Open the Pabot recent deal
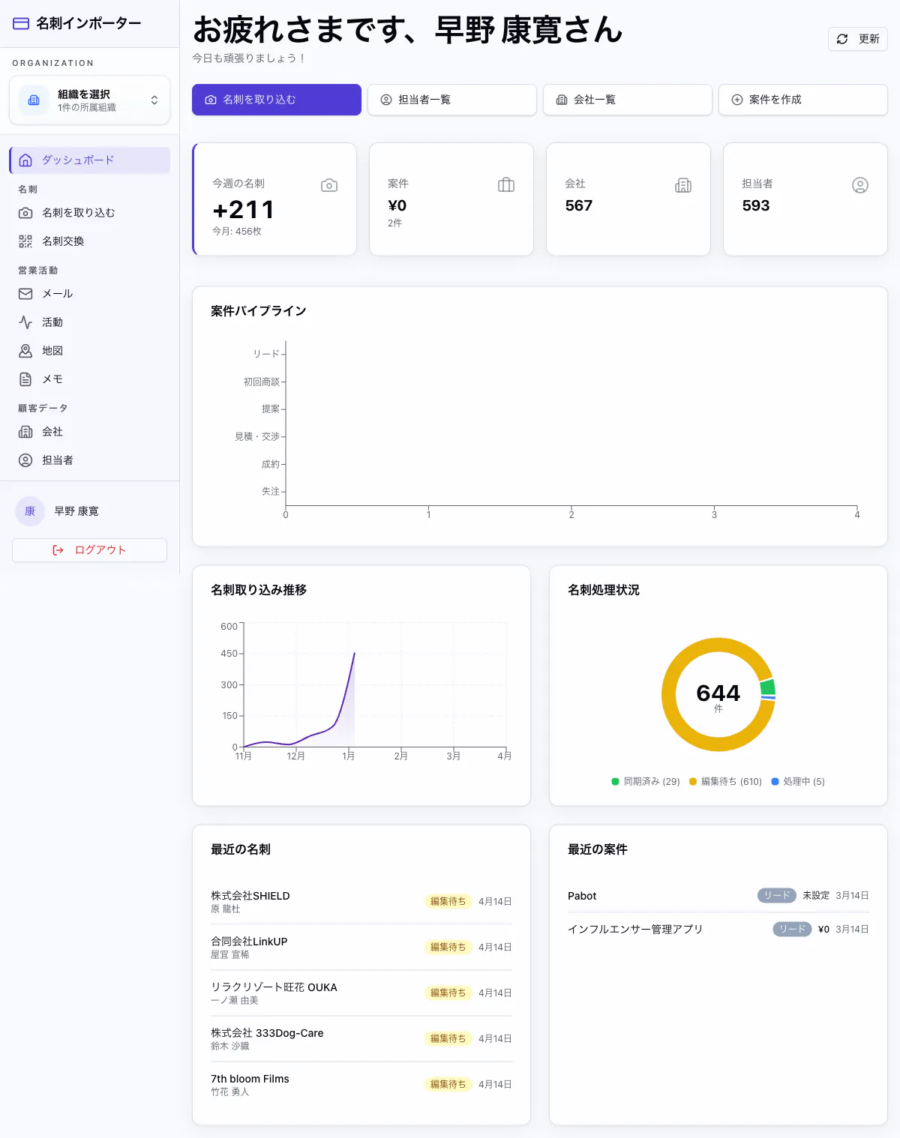Screen dimensions: 900x1138 click(718, 896)
